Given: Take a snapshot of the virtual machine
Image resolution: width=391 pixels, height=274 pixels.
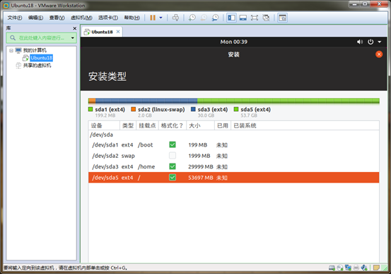Looking at the screenshot, I should click(192, 18).
